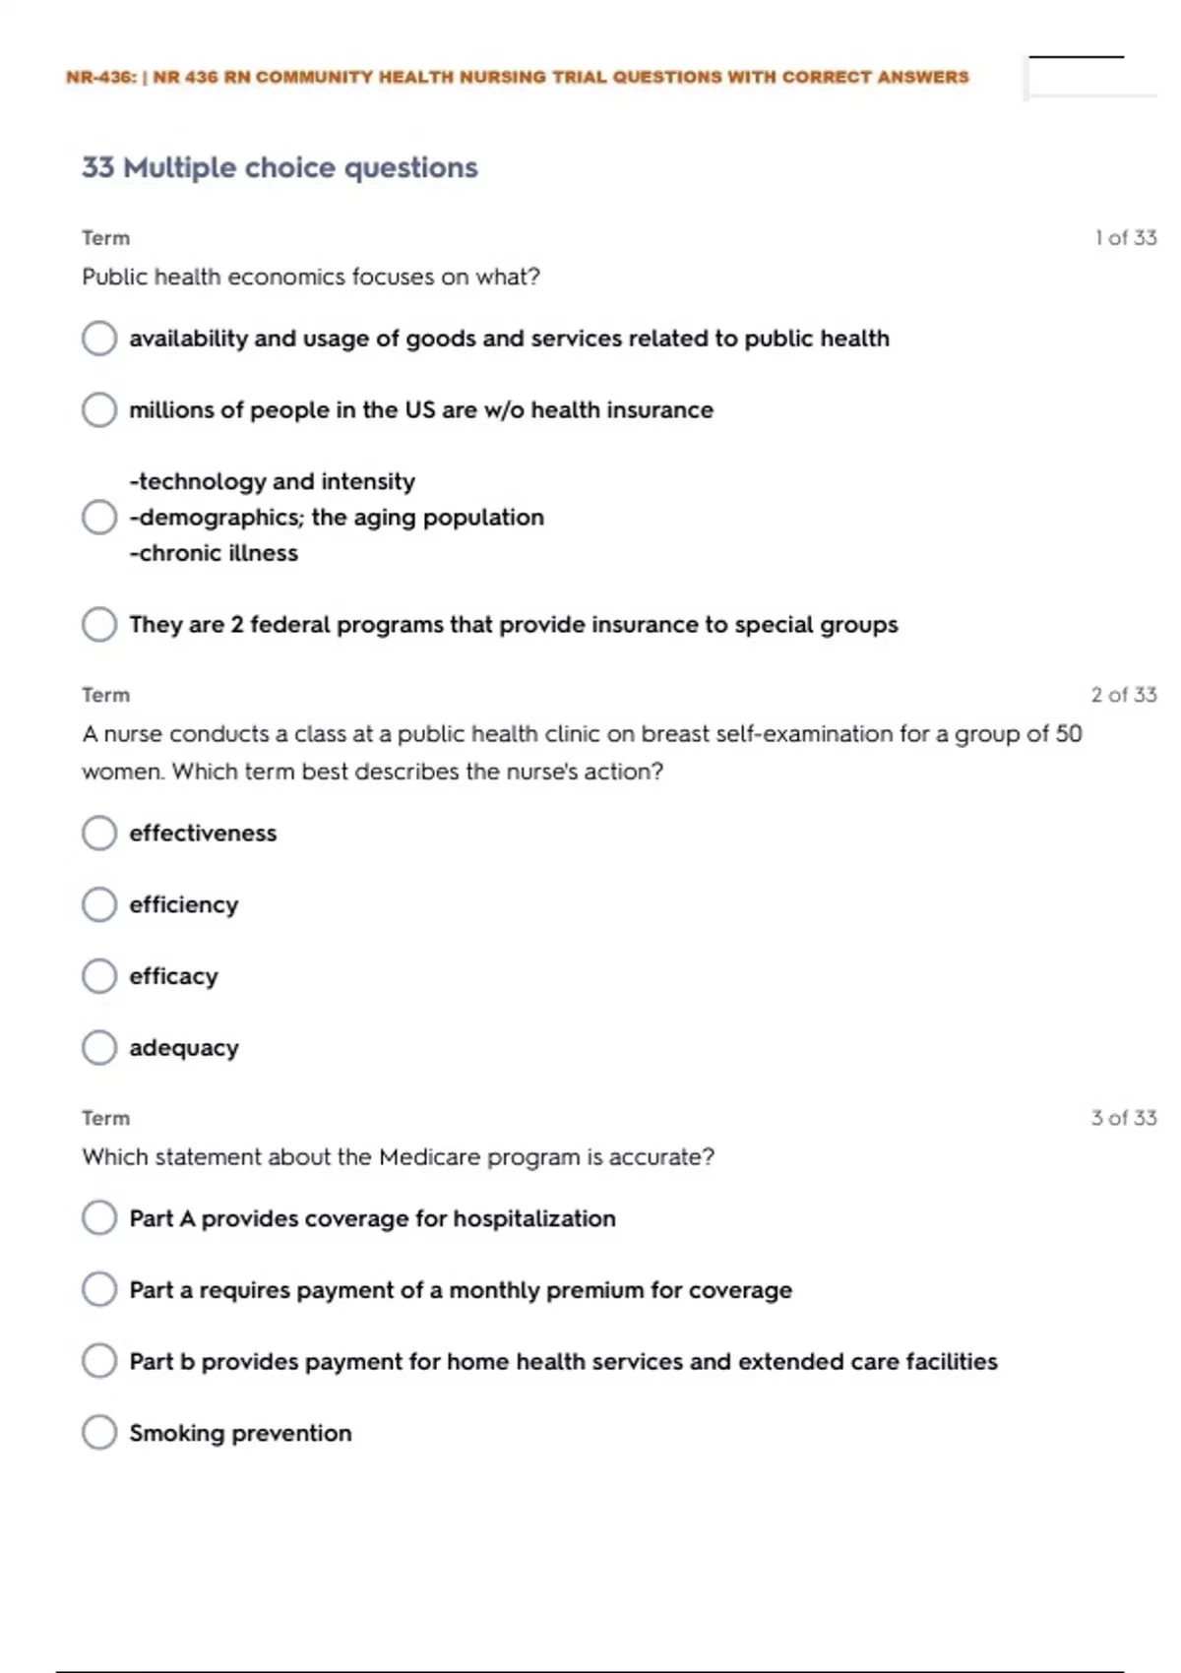Pick the 'Smoking prevention' answer
Viewport: 1181px width, 1673px height.
[x=99, y=1433]
